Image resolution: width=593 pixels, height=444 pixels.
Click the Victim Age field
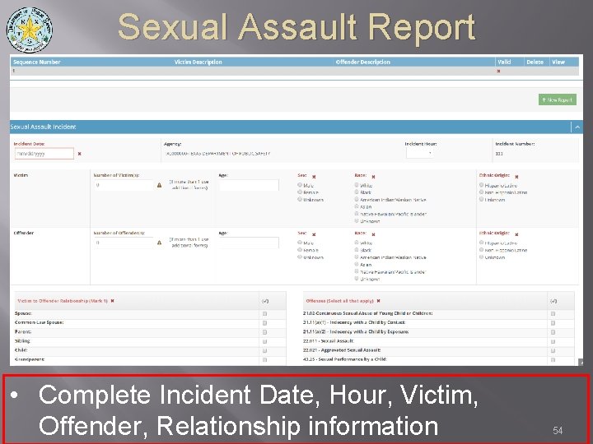(x=249, y=185)
